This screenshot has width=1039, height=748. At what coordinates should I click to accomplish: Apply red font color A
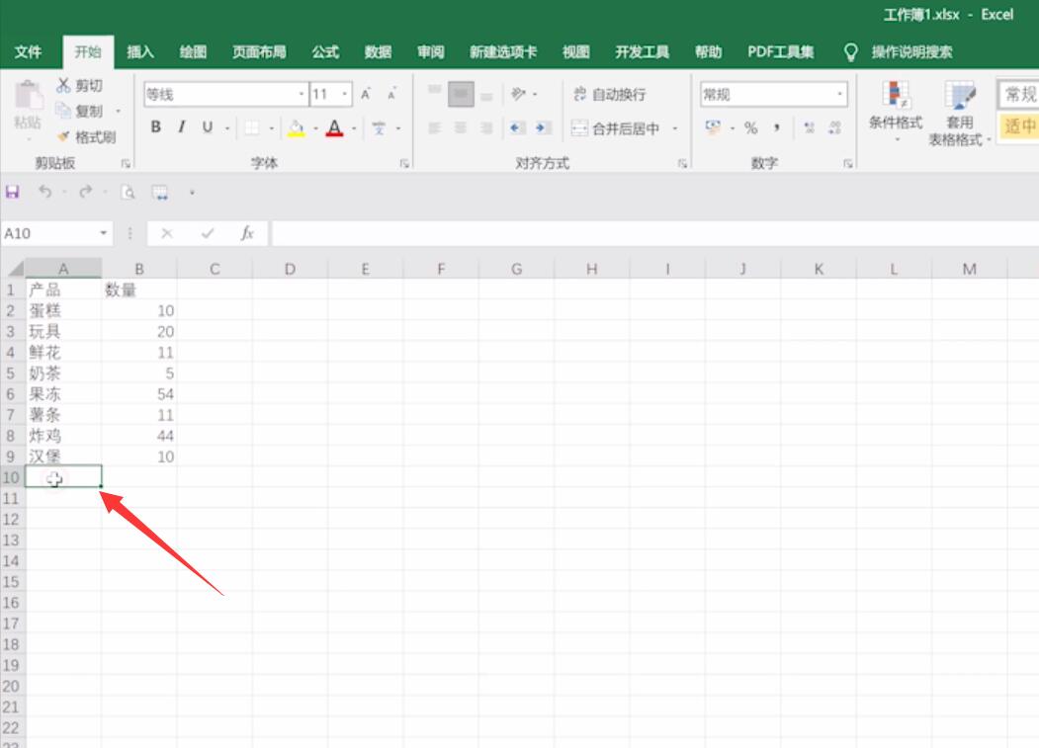pyautogui.click(x=334, y=127)
